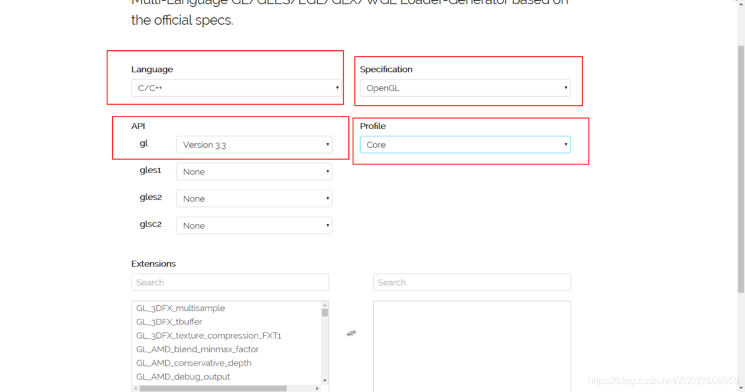Click inside the empty selected-extensions list box
The height and width of the screenshot is (392, 745).
click(x=471, y=344)
